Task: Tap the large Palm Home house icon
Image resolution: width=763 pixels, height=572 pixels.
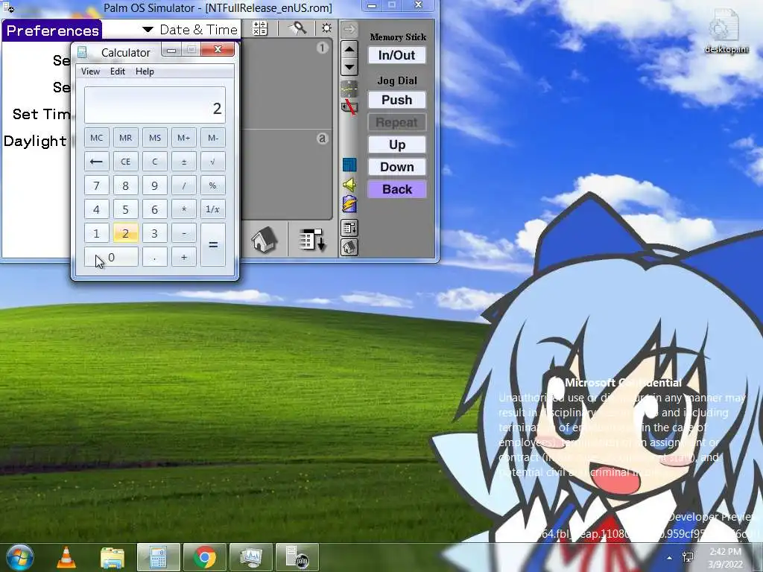Action: click(265, 240)
